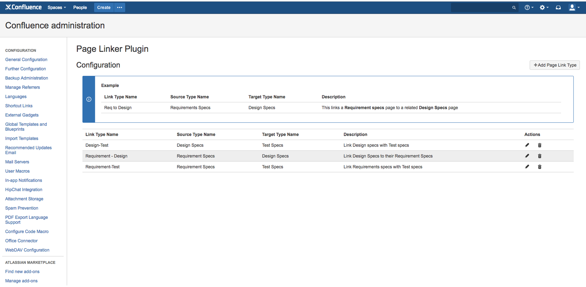The width and height of the screenshot is (586, 287).
Task: Delete the Requirement-Test link type
Action: (x=540, y=167)
